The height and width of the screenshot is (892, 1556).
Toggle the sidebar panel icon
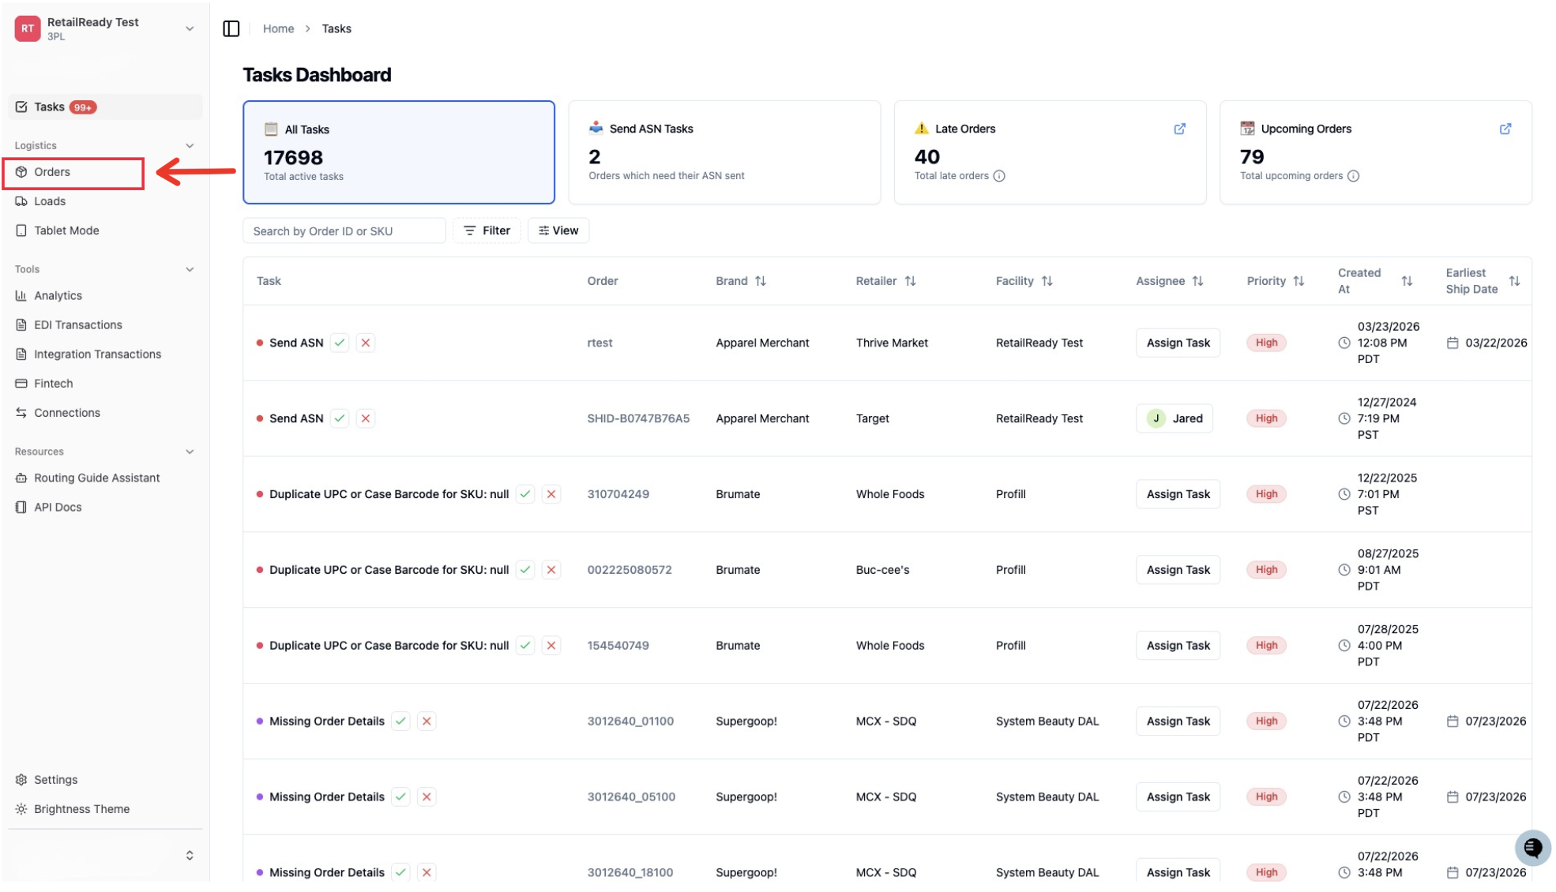pos(231,29)
